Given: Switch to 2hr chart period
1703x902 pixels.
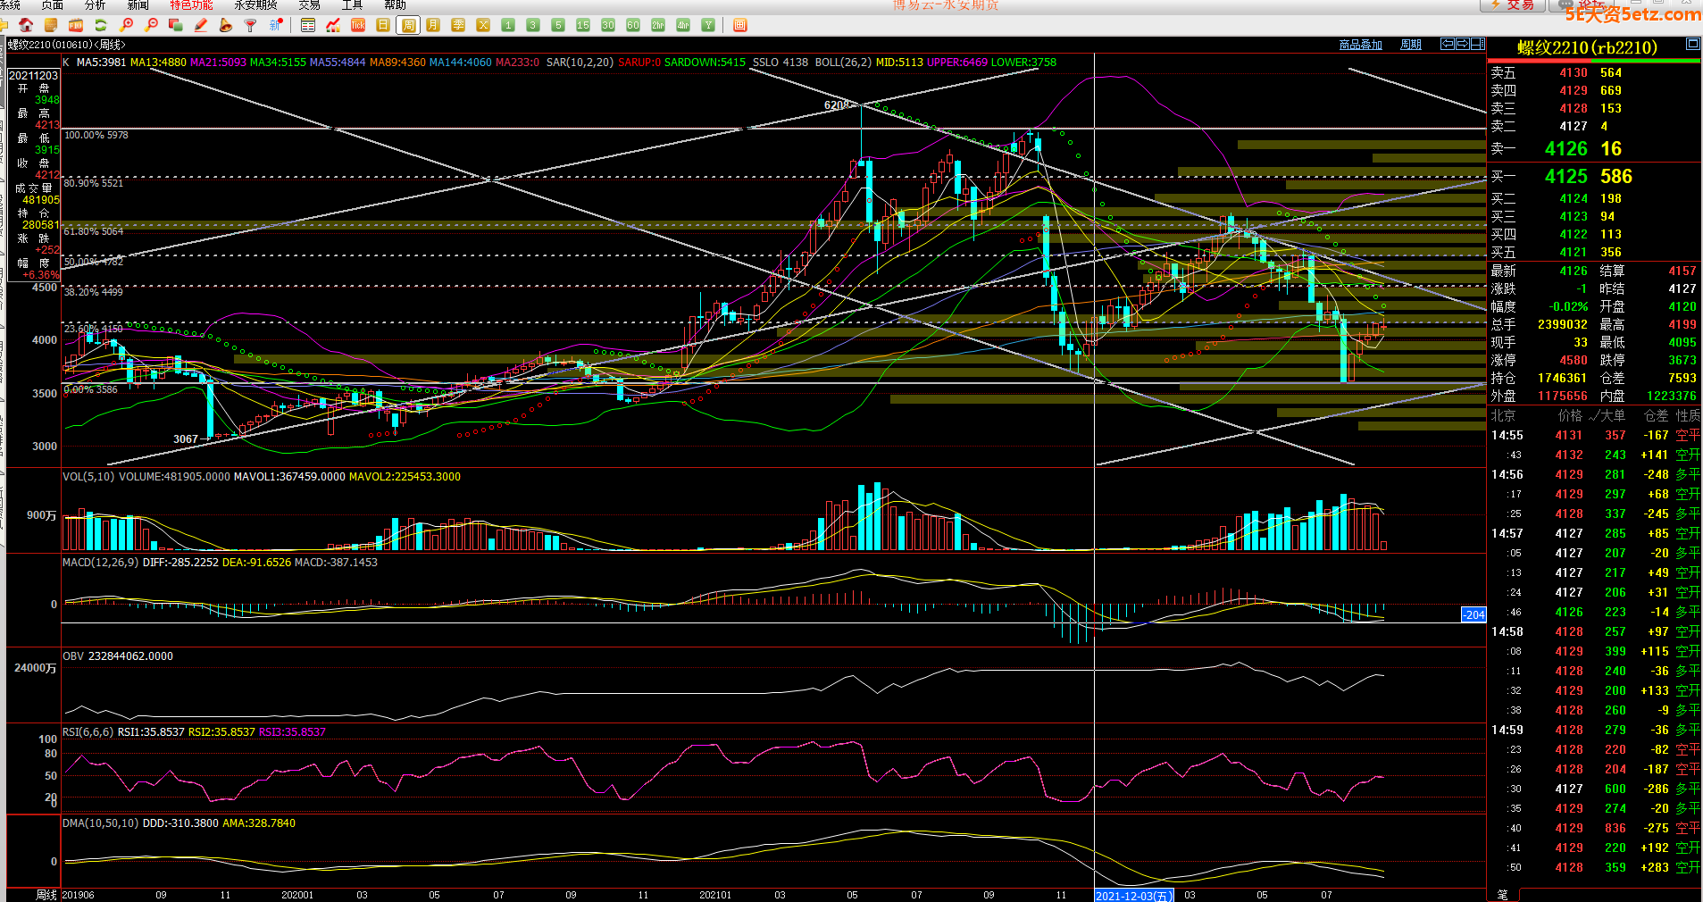Looking at the screenshot, I should (658, 25).
